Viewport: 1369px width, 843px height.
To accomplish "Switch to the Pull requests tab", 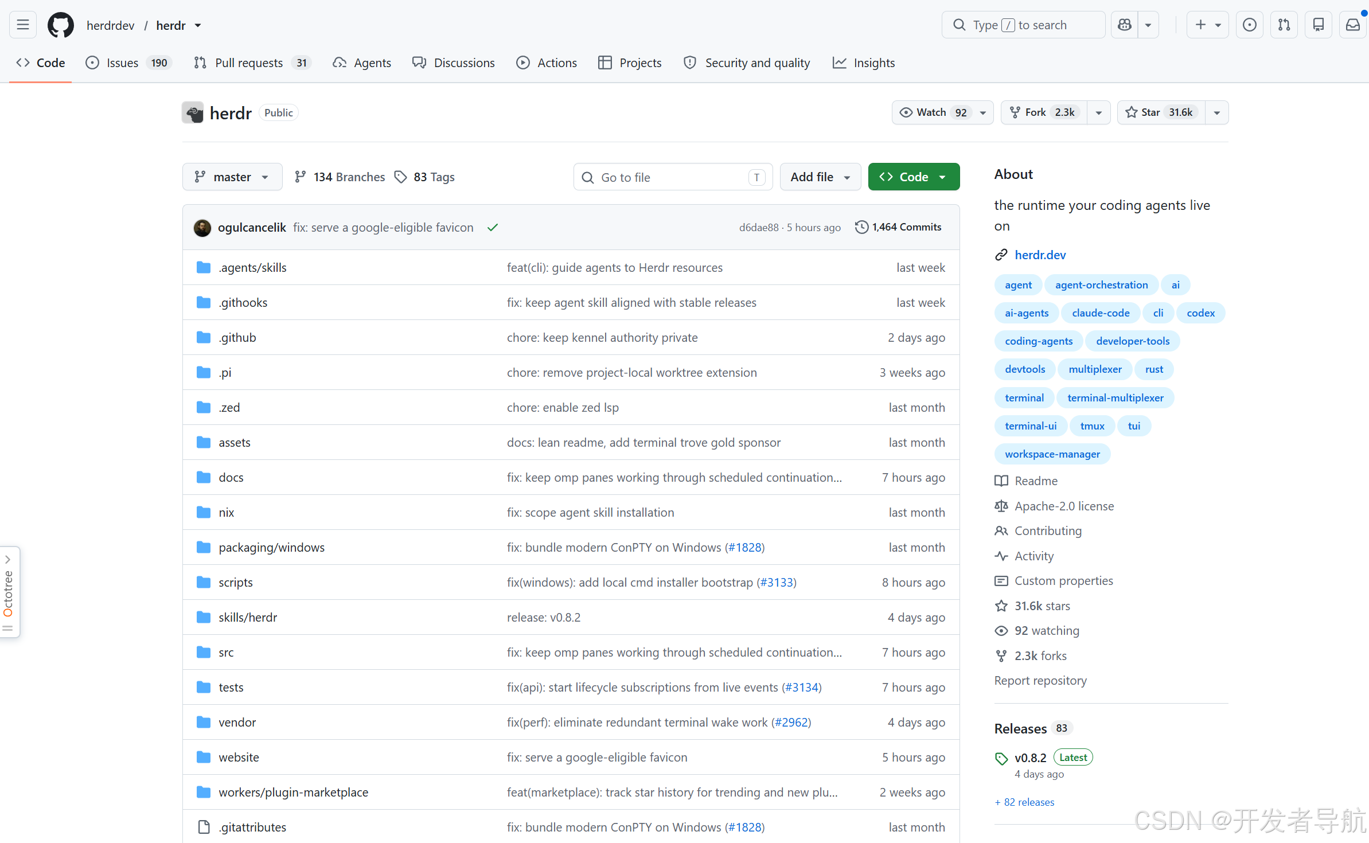I will pyautogui.click(x=252, y=63).
